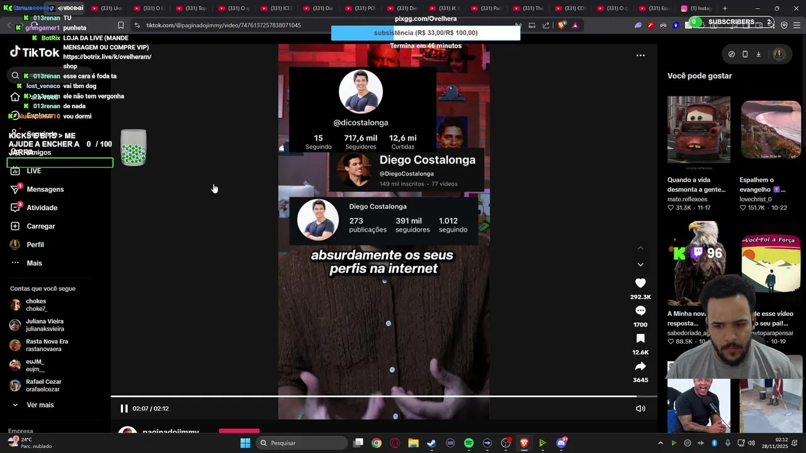Image resolution: width=806 pixels, height=453 pixels.
Task: Open Spotify from the taskbar
Action: pyautogui.click(x=468, y=443)
